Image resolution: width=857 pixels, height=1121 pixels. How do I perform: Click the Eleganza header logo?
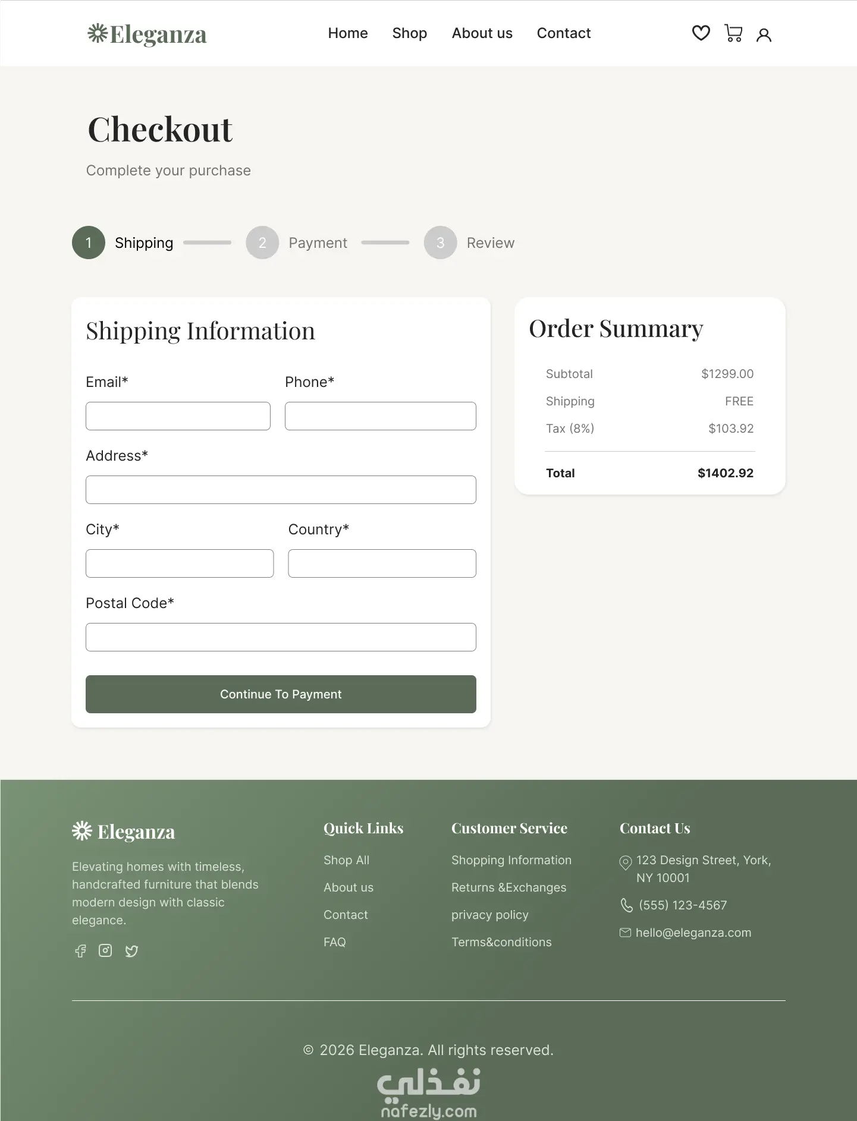pos(147,34)
